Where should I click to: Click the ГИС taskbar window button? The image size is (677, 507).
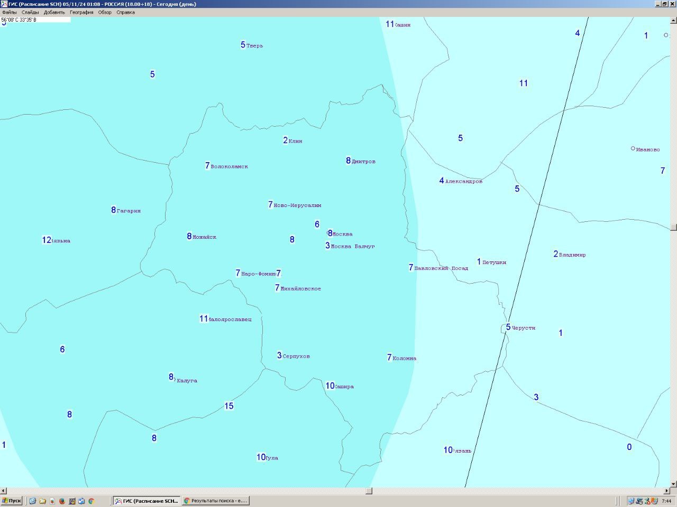coord(147,501)
